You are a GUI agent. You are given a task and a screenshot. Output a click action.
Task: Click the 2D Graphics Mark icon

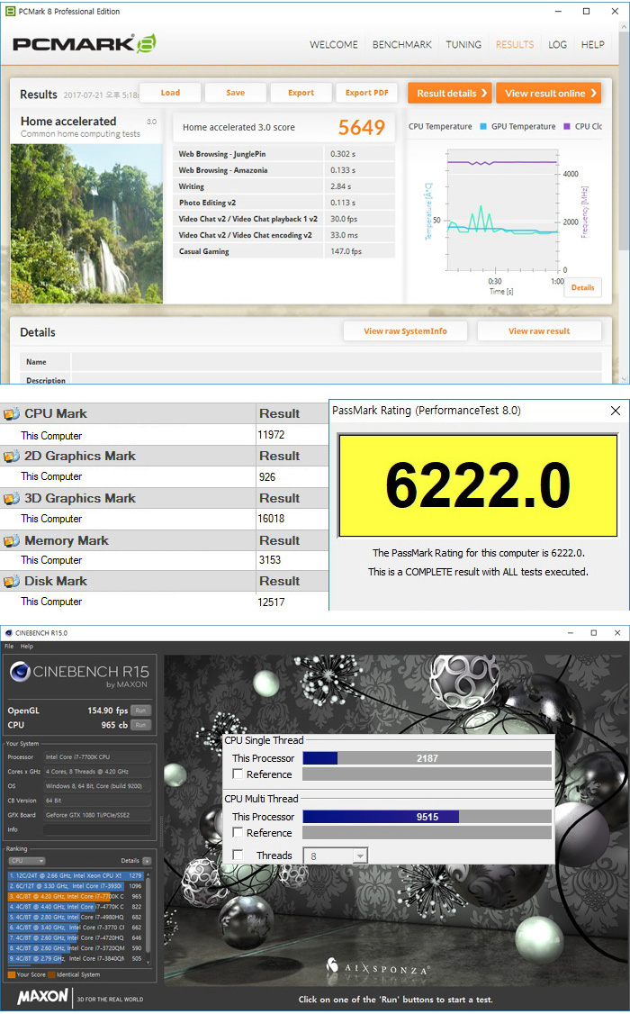point(12,457)
